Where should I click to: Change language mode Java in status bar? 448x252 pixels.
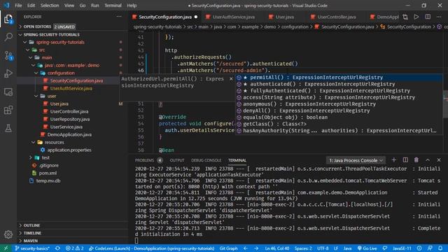[347, 248]
